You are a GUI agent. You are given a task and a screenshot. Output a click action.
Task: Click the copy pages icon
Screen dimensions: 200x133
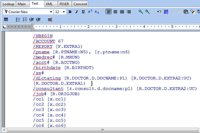pyautogui.click(x=179, y=12)
